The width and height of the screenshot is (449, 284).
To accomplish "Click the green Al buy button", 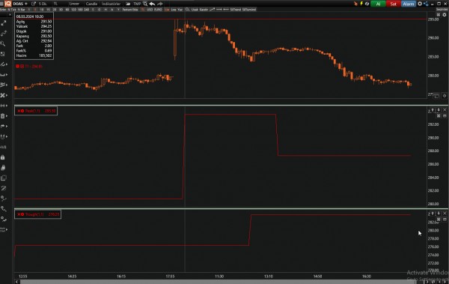I will [x=378, y=4].
